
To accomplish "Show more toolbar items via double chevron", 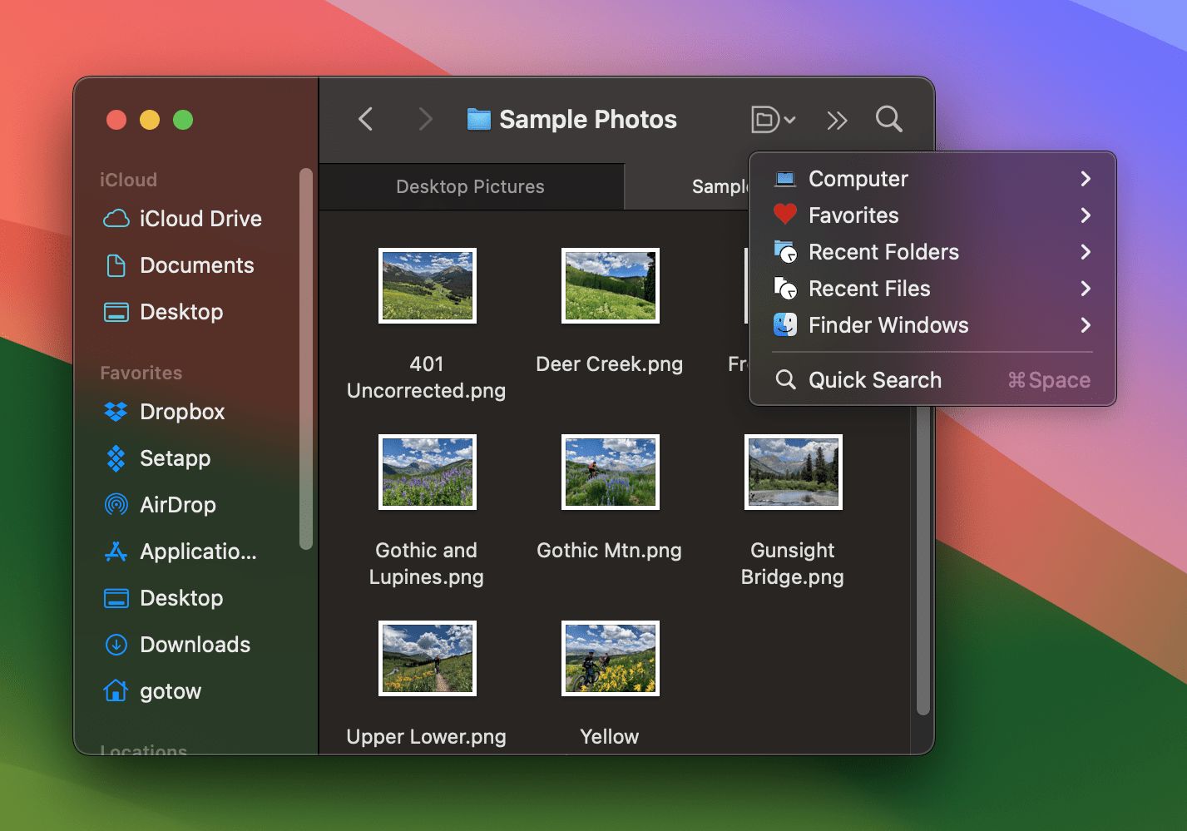I will (837, 121).
